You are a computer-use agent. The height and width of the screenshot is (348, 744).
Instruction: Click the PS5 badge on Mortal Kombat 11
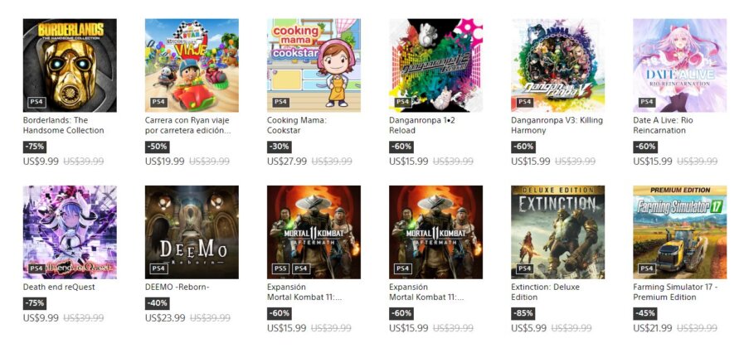pyautogui.click(x=280, y=268)
